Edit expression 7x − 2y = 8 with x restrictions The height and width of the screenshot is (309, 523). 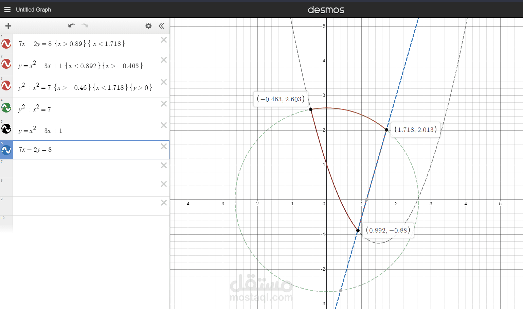click(72, 44)
